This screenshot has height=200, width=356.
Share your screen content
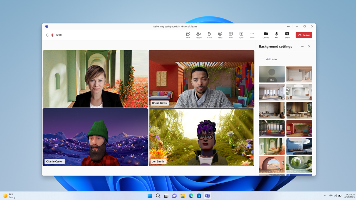(287, 35)
